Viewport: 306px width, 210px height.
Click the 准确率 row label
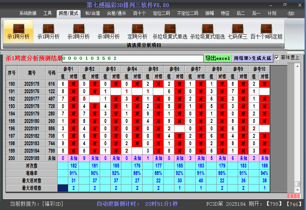tap(32, 173)
